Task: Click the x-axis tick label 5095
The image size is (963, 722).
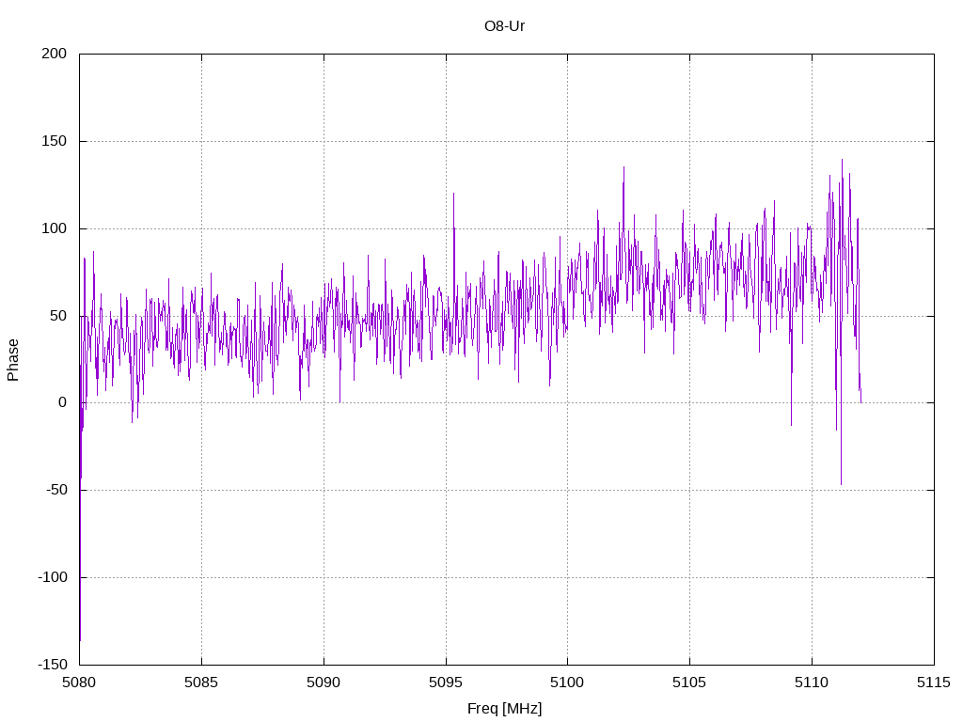Action: point(446,683)
